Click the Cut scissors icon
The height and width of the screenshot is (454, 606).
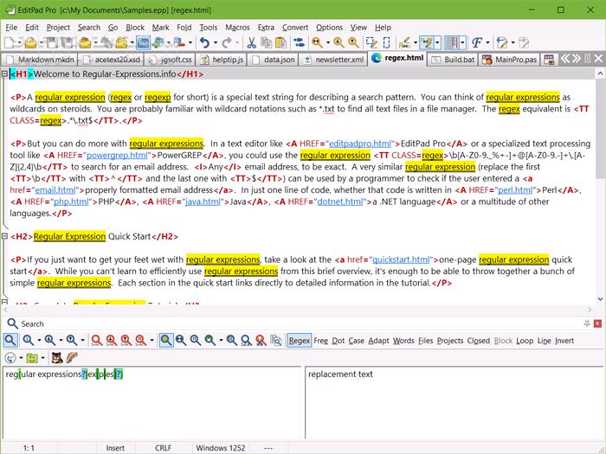tap(251, 42)
